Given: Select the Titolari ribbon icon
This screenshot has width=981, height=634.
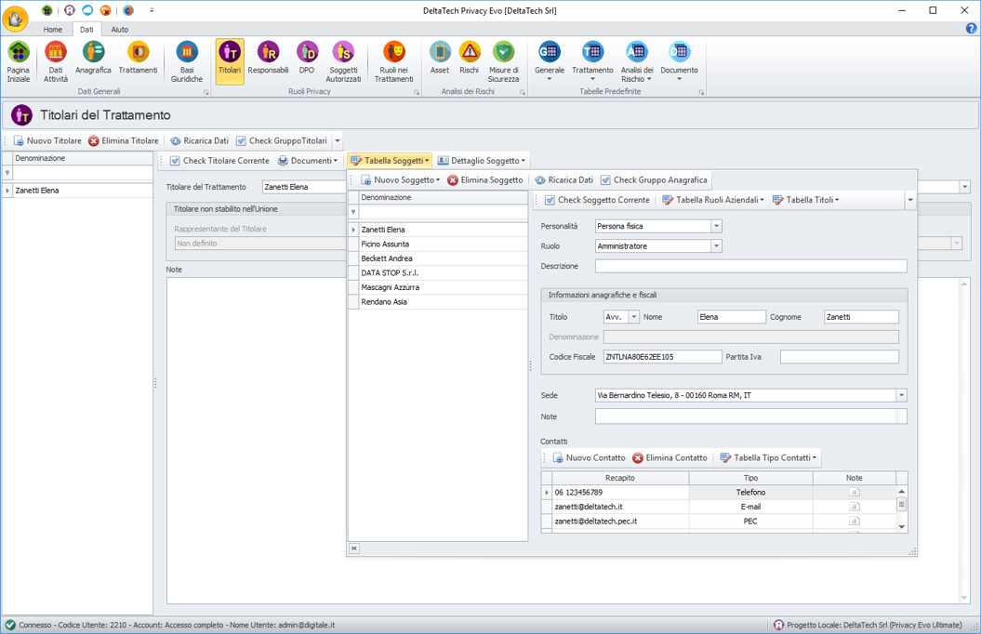Looking at the screenshot, I should pyautogui.click(x=230, y=61).
